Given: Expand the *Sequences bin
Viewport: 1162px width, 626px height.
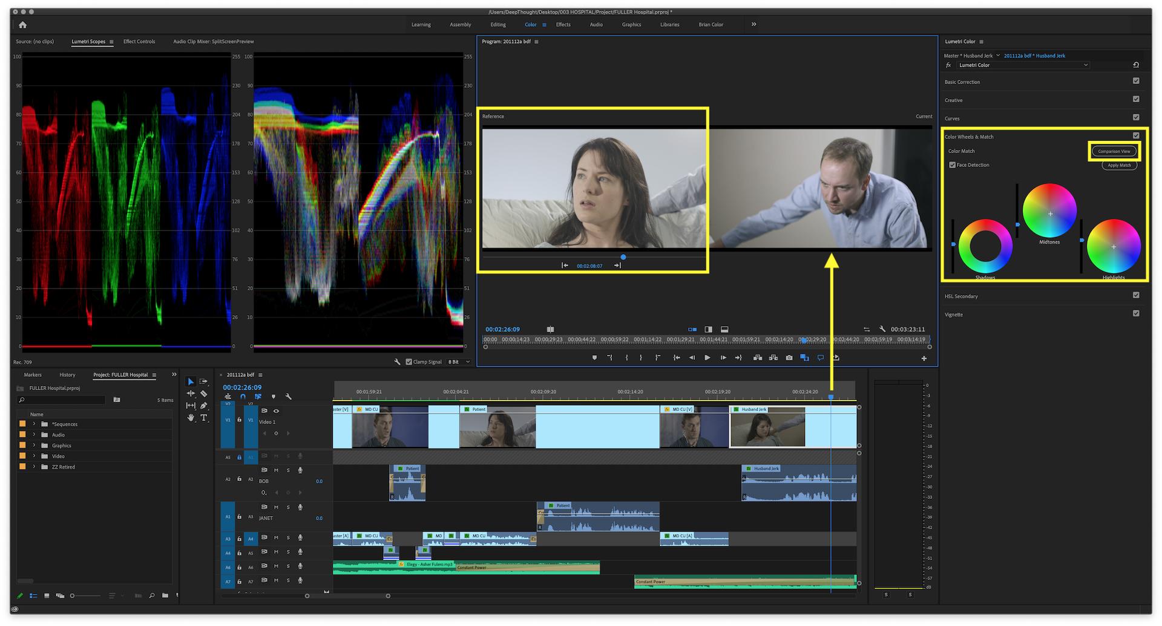Looking at the screenshot, I should tap(34, 424).
